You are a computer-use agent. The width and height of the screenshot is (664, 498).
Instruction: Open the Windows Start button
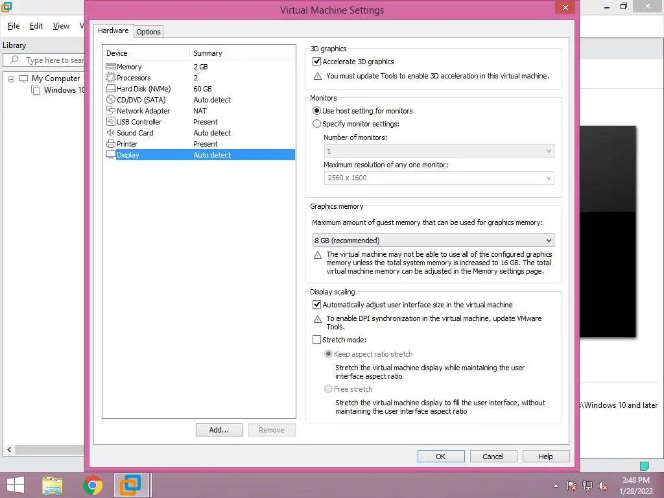tap(16, 485)
